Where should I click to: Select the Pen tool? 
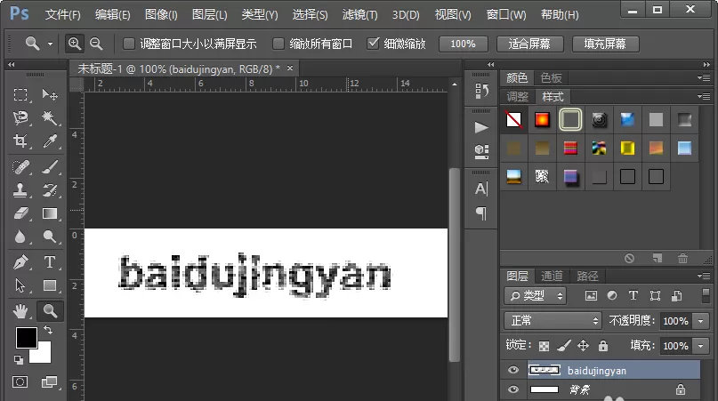tap(20, 262)
